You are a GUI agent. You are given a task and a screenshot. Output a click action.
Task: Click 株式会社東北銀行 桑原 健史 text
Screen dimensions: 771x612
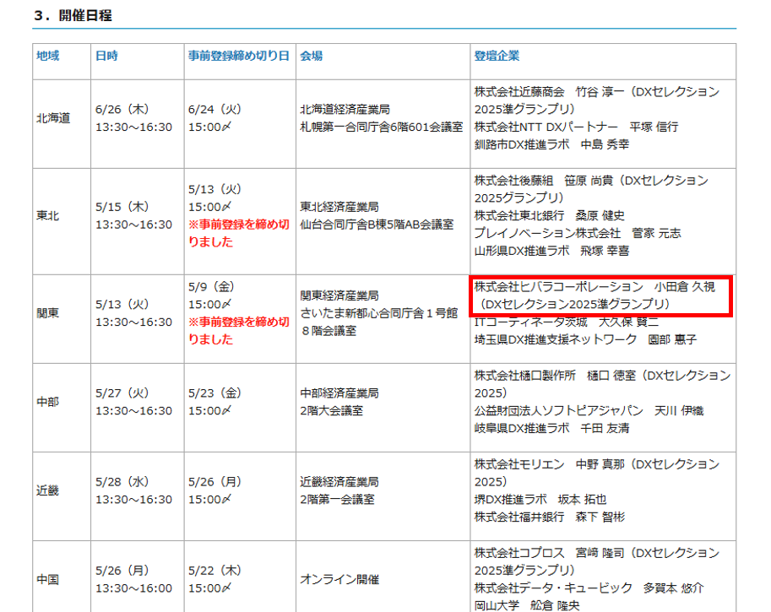pyautogui.click(x=549, y=215)
